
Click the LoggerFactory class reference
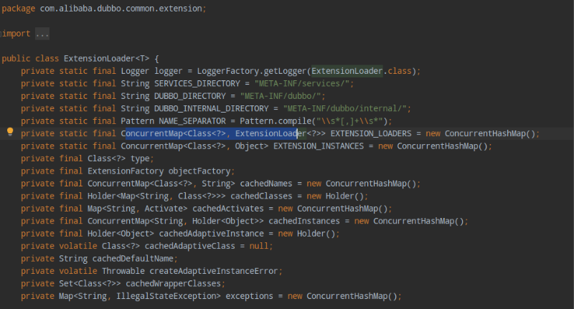(228, 71)
